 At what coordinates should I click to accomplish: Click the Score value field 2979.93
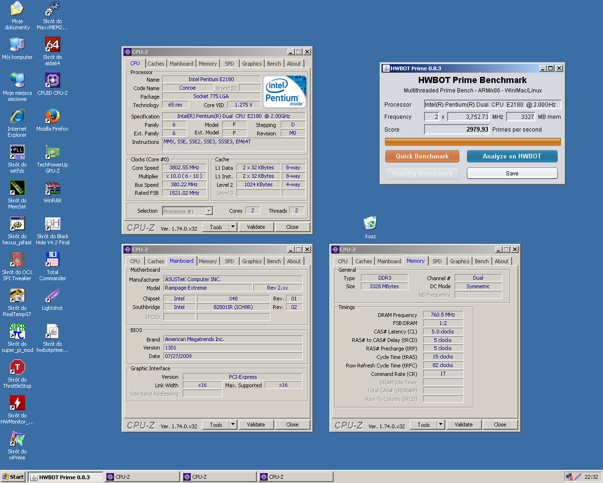point(456,129)
